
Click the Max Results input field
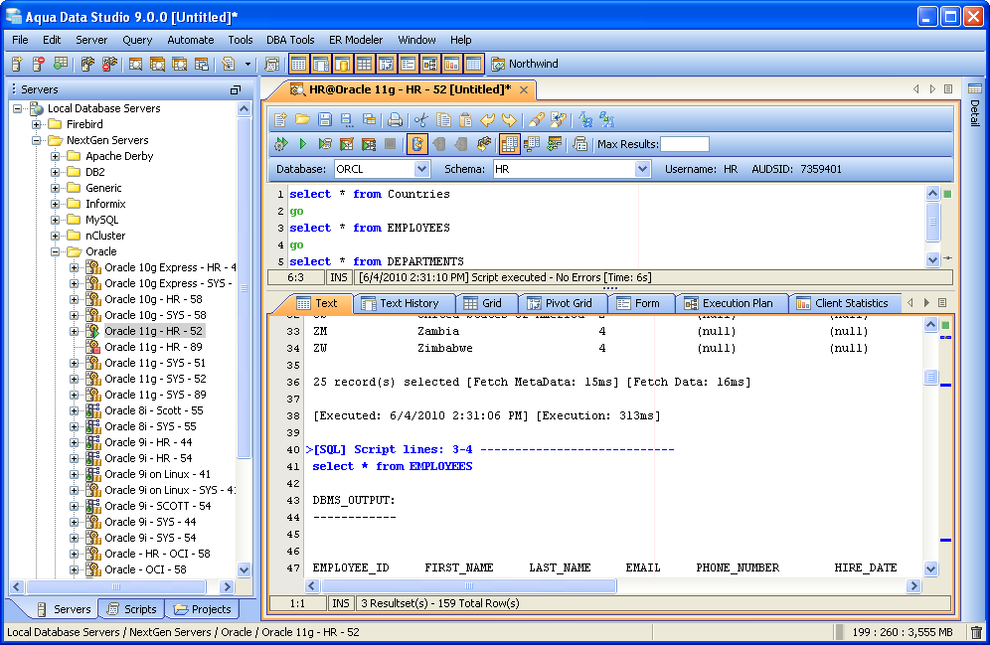point(685,144)
